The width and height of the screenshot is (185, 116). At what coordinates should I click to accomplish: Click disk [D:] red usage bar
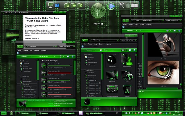point(60,73)
